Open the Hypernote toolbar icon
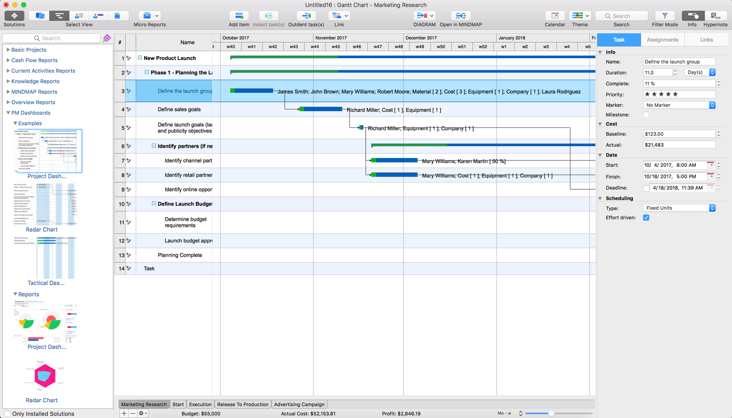This screenshot has width=732, height=418. pos(715,16)
